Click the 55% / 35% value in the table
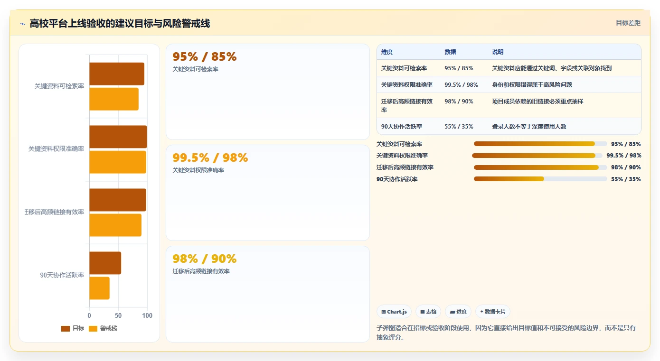The width and height of the screenshot is (660, 361). pyautogui.click(x=459, y=127)
